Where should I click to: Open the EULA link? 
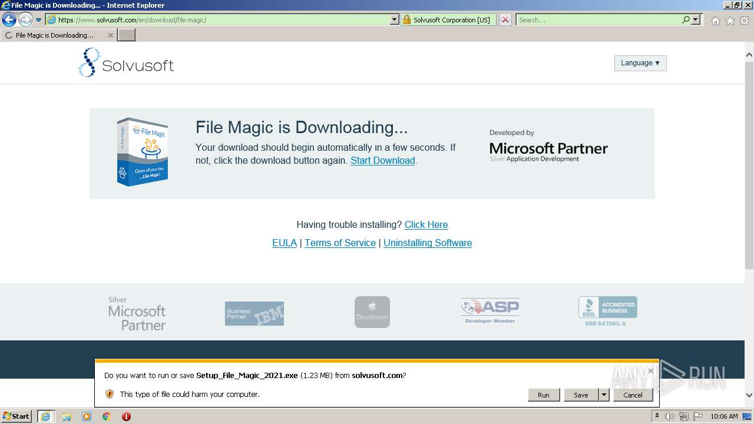coord(285,243)
